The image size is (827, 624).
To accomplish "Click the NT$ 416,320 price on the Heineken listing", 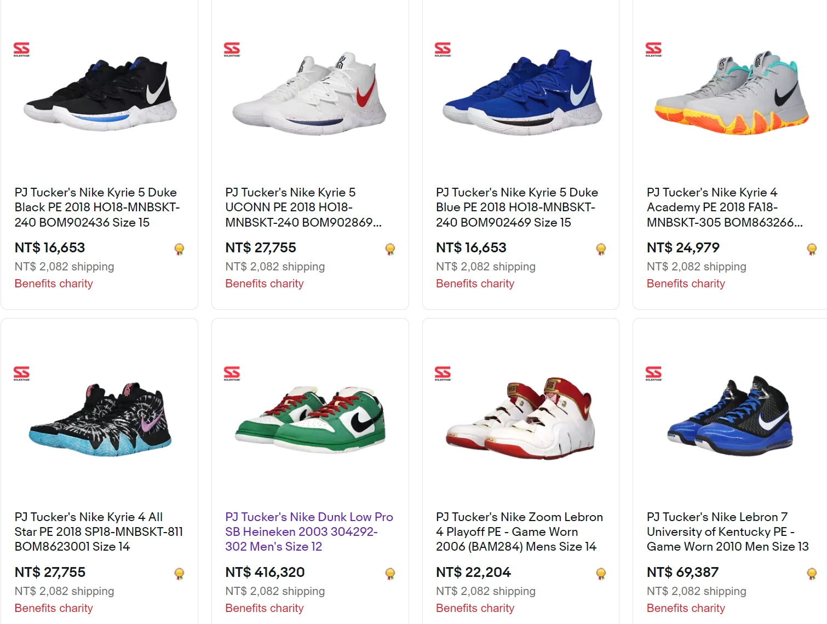I will coord(265,572).
